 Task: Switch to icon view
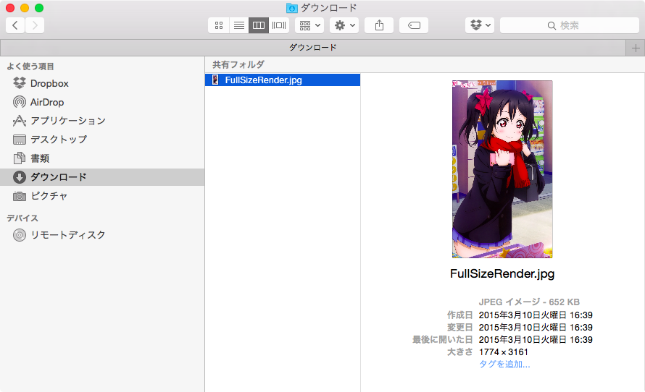(219, 25)
